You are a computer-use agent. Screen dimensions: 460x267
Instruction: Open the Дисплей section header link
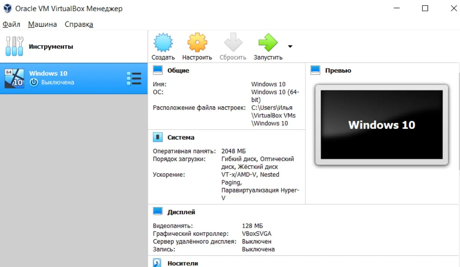(181, 212)
